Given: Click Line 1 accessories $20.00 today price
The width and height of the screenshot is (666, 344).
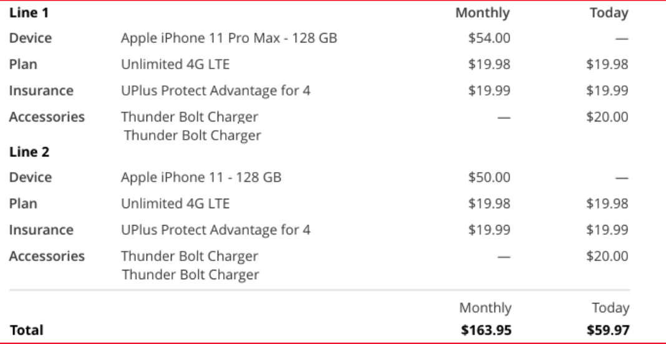Looking at the screenshot, I should [607, 117].
